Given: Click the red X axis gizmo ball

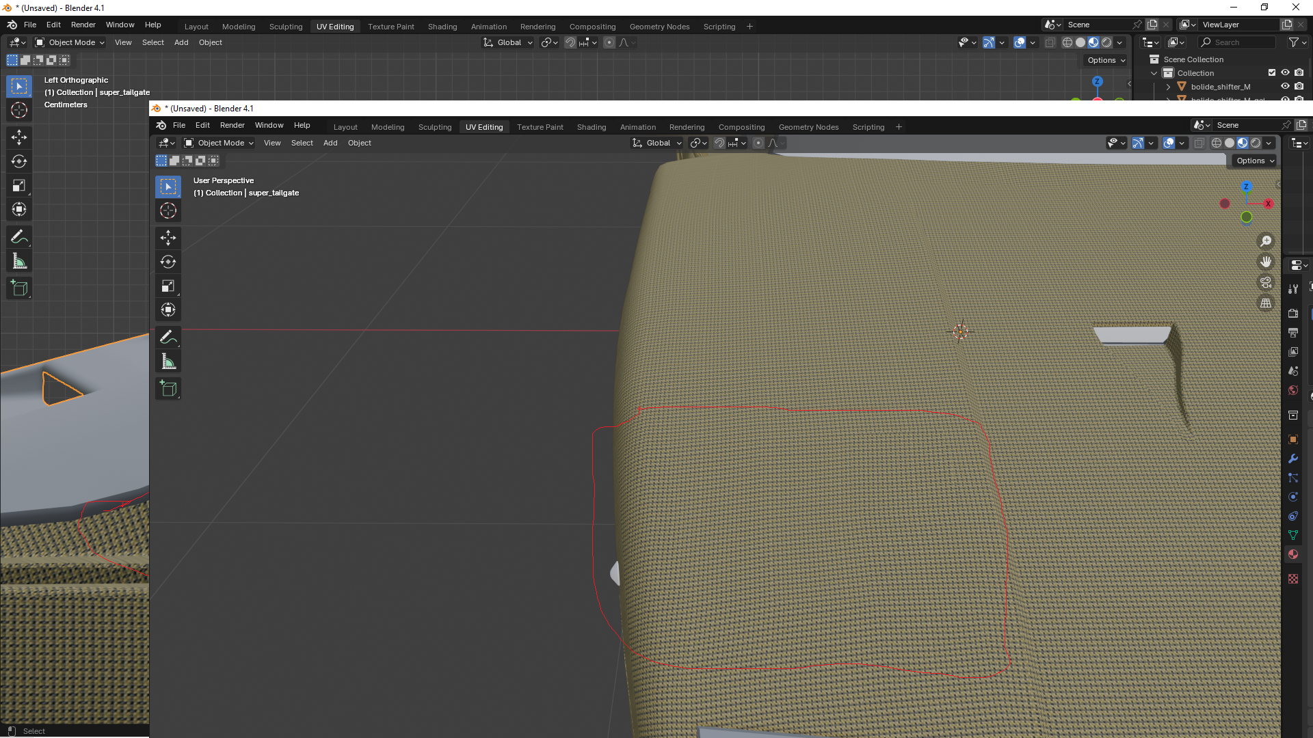Looking at the screenshot, I should click(1268, 204).
